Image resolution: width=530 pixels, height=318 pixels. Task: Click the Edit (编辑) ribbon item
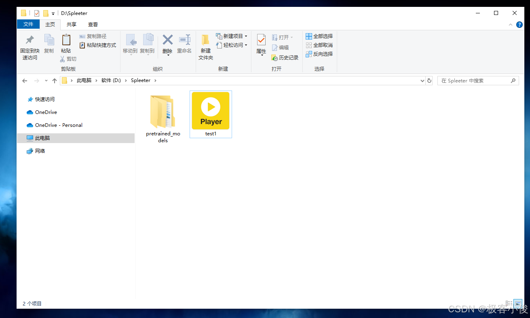click(280, 48)
